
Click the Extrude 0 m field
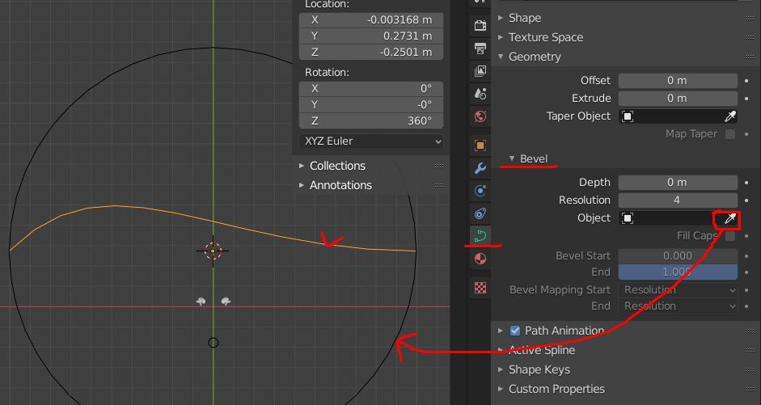(x=678, y=99)
